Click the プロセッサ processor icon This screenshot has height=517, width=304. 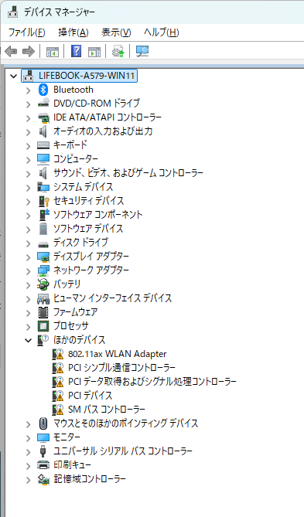43,326
